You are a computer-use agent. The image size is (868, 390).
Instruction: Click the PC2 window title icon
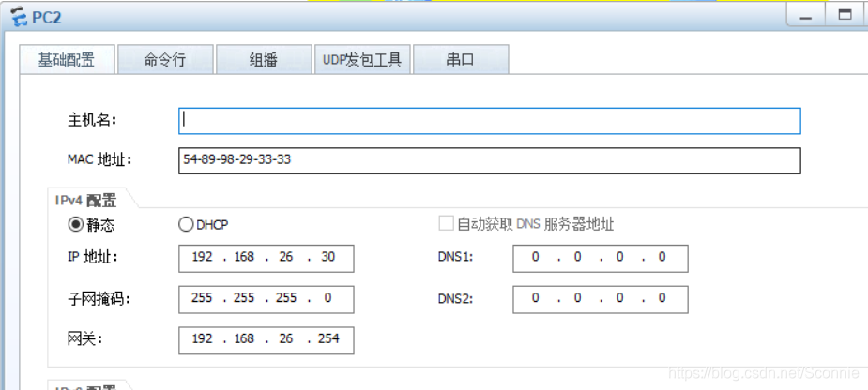click(x=19, y=17)
